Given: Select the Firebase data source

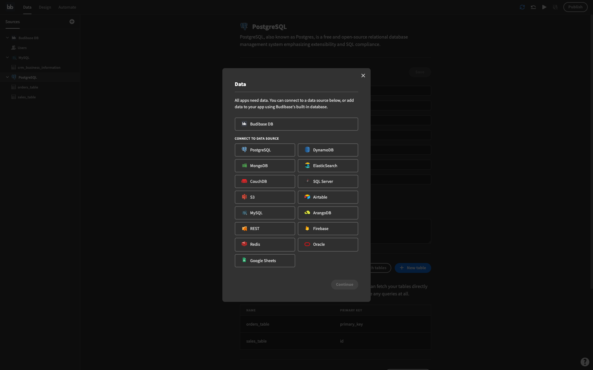Looking at the screenshot, I should [328, 228].
